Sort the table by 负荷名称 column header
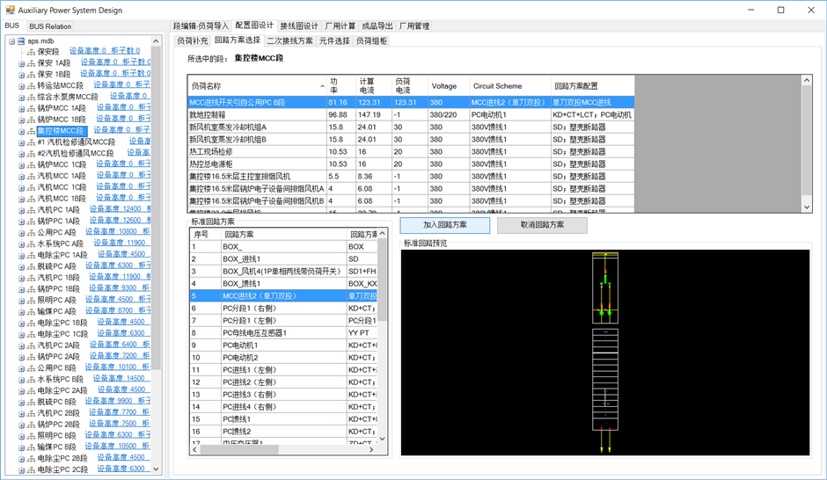The image size is (827, 480). [257, 86]
